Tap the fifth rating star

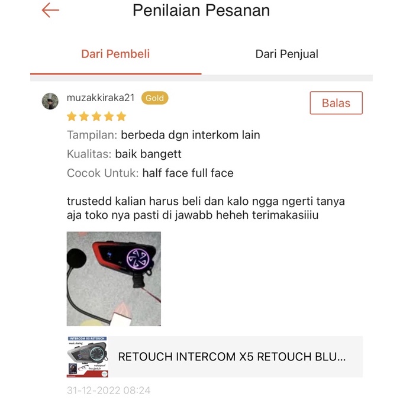point(121,117)
